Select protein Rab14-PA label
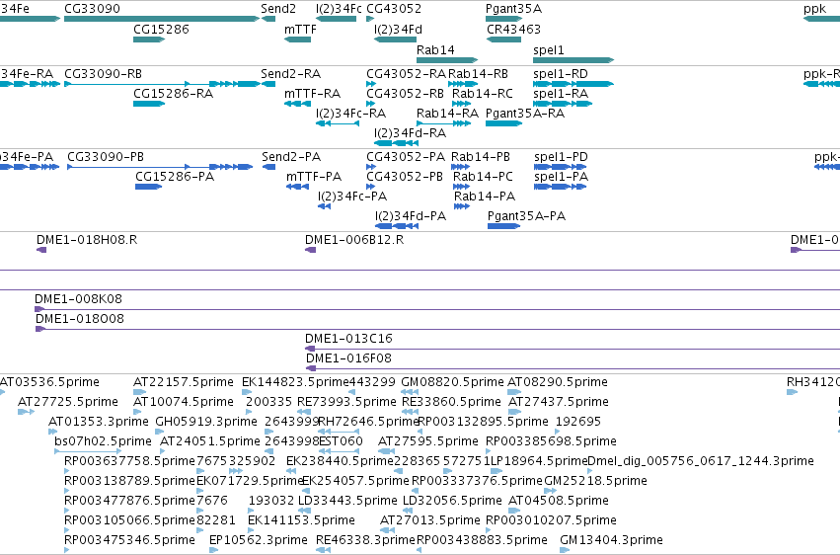840x555 pixels. coord(485,197)
